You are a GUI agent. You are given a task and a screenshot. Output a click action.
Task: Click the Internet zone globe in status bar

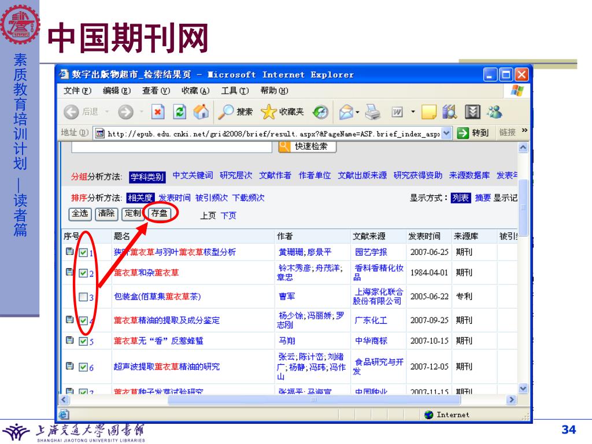428,415
